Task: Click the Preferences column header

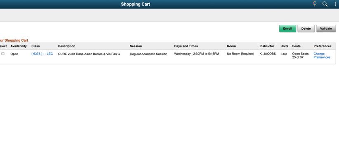Action: pyautogui.click(x=323, y=46)
